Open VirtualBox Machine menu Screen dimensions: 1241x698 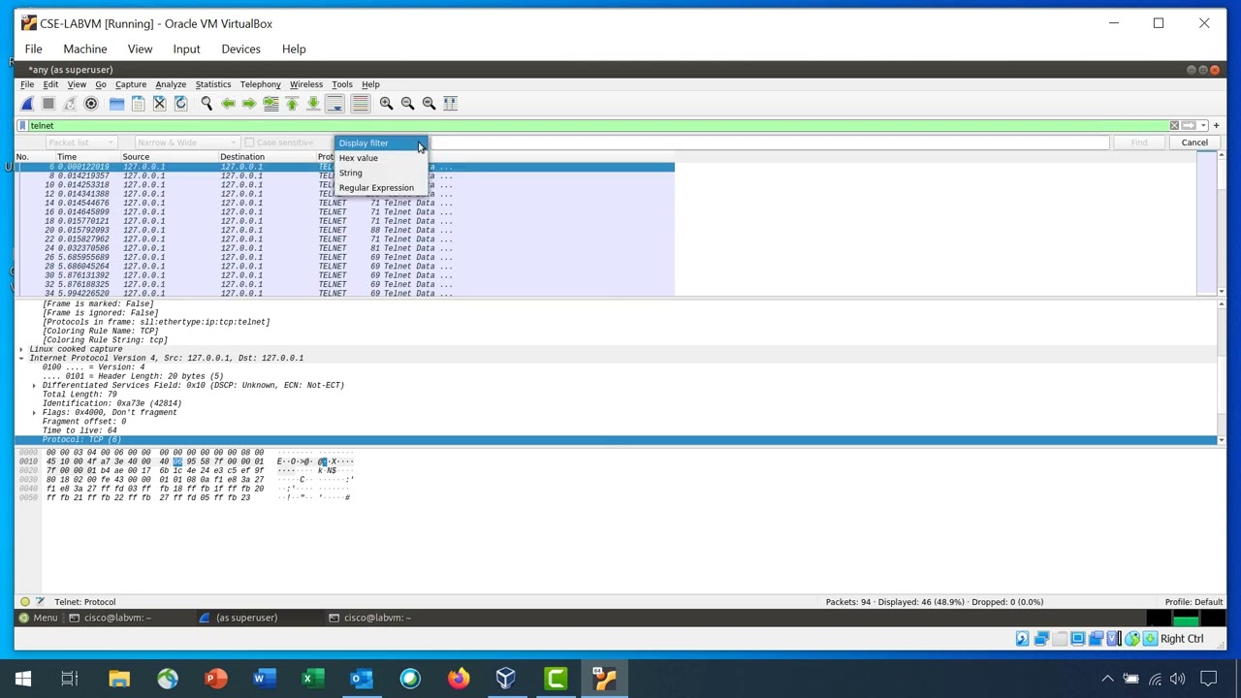[x=85, y=48]
